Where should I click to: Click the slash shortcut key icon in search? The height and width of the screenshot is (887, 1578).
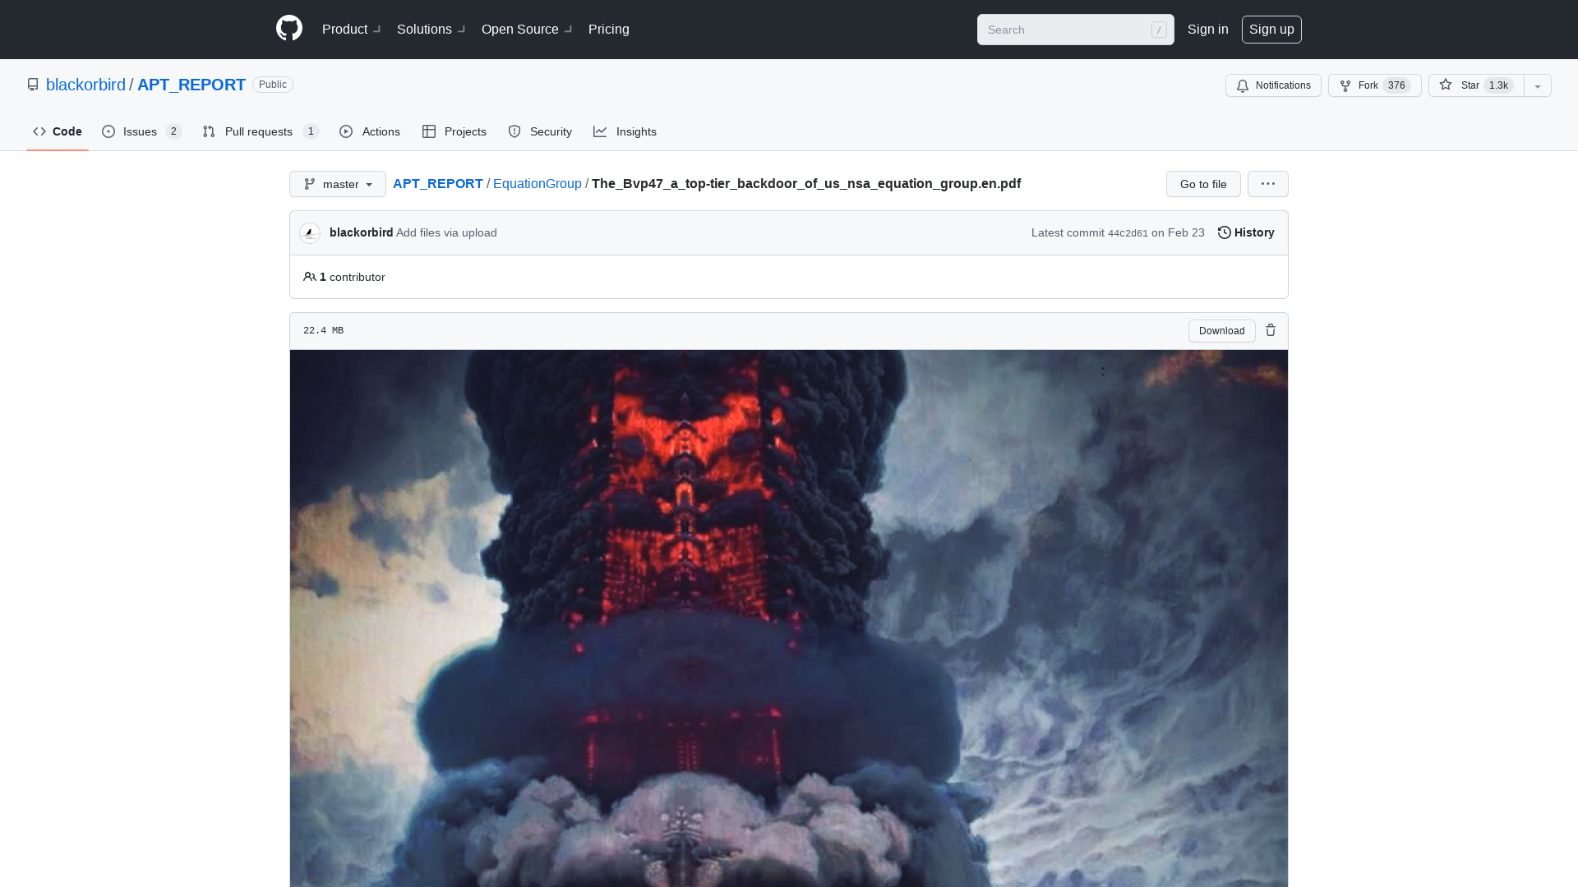(1159, 30)
